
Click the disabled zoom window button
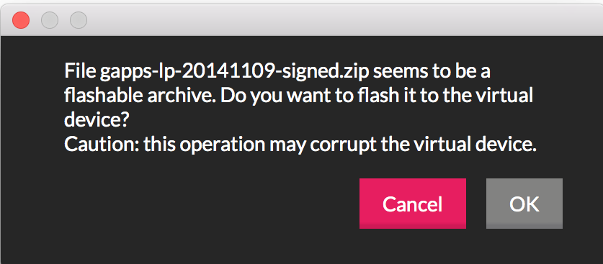(x=79, y=20)
